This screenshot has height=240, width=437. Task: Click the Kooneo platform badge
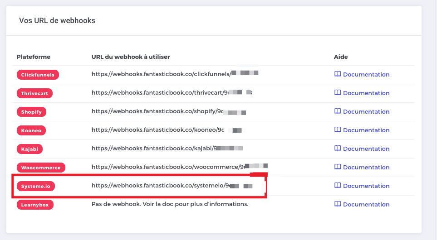tap(31, 130)
